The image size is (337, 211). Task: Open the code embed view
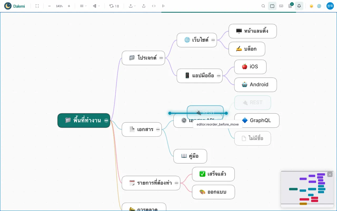coord(154,6)
